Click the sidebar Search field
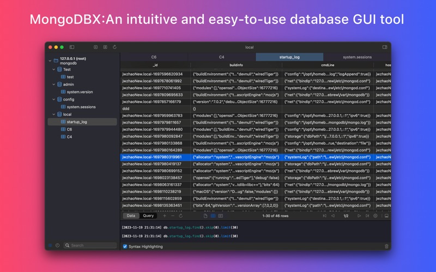Image resolution: width=436 pixels, height=272 pixels. tap(90, 245)
